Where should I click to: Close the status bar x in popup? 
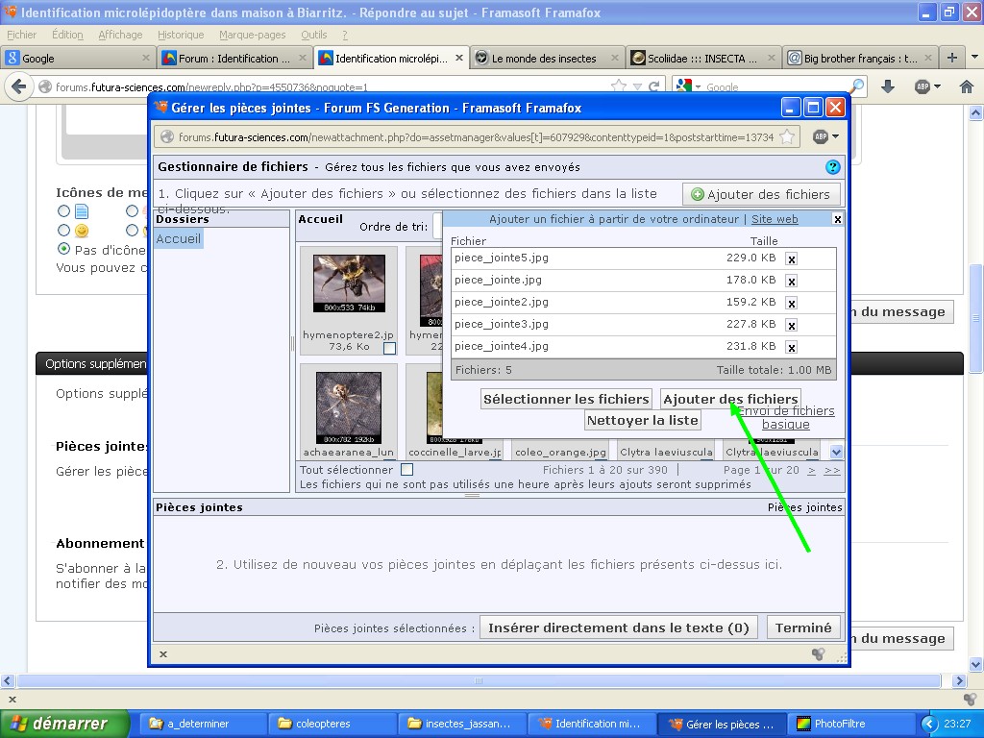pos(163,653)
